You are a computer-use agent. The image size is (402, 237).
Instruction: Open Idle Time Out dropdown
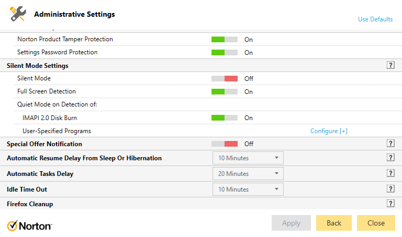(248, 189)
